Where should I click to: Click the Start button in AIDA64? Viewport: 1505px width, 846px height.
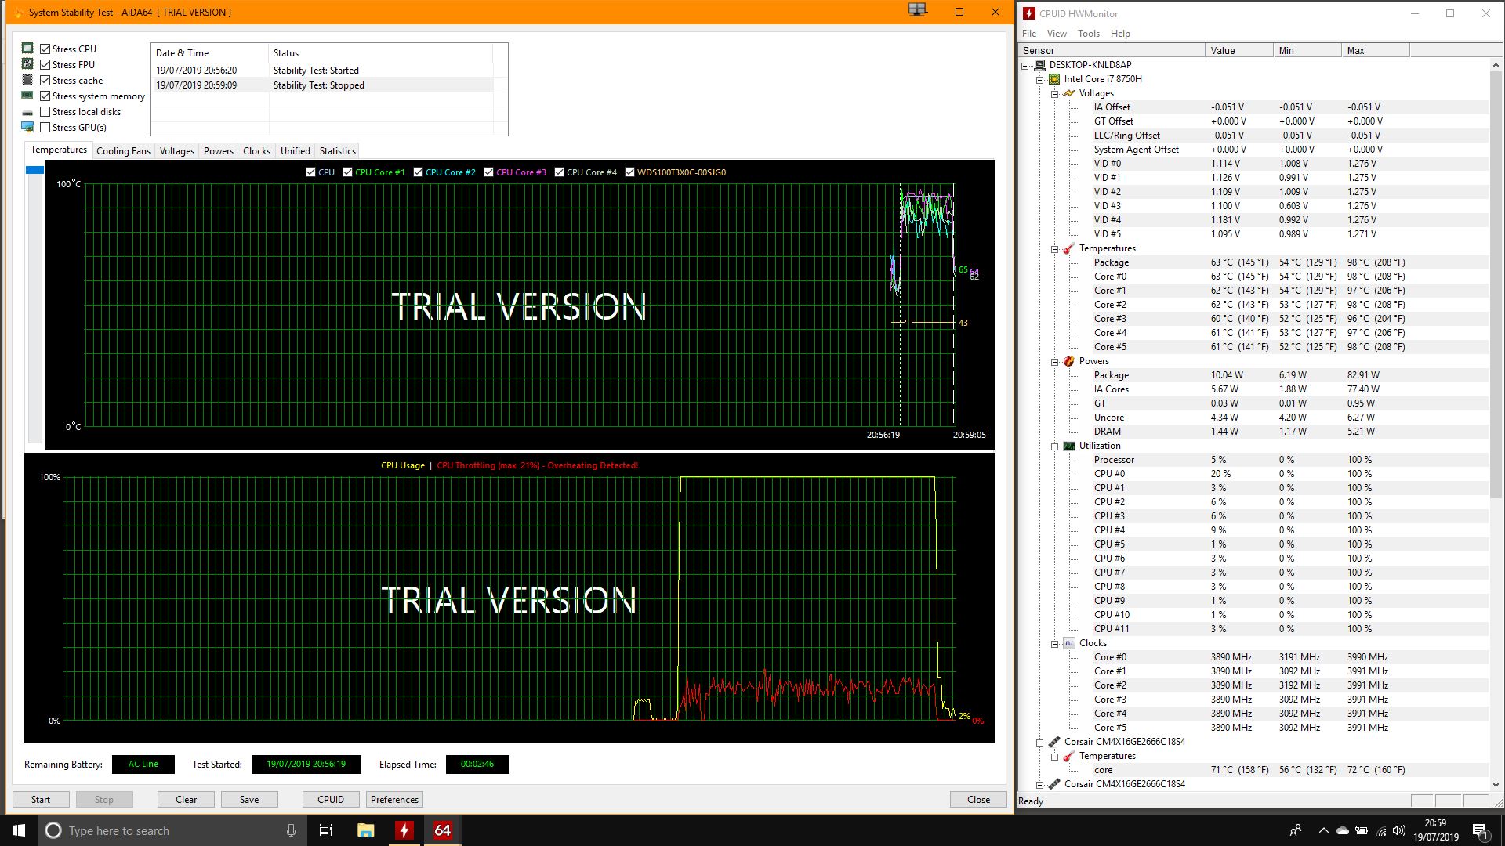[x=41, y=800]
